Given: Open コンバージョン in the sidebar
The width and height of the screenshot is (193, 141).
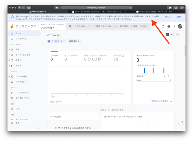Looking at the screenshot, I should [22, 92].
